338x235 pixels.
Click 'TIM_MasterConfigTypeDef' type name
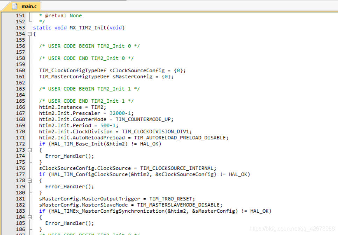coord(75,76)
